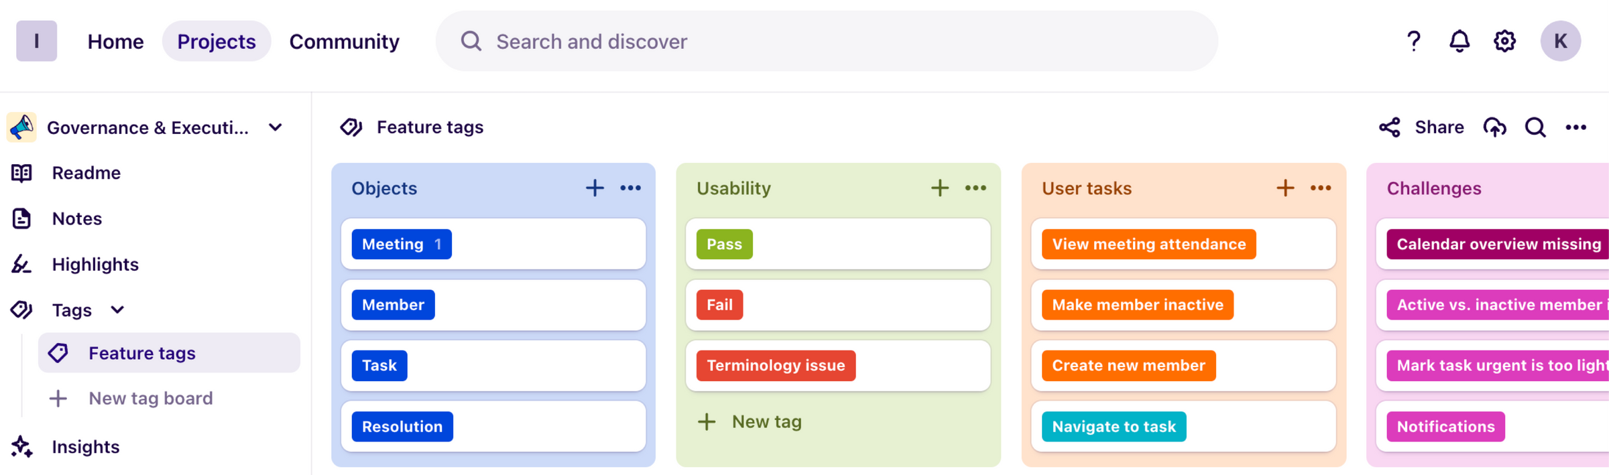Viewport: 1609px width, 475px height.
Task: Add a tag to Objects column
Action: pos(595,188)
